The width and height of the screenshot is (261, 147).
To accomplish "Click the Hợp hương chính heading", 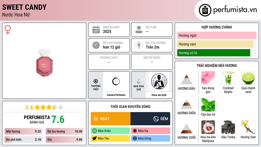I will pyautogui.click(x=217, y=27).
